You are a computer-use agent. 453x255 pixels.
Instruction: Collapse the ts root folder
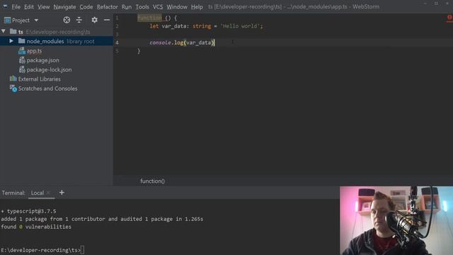pos(4,31)
